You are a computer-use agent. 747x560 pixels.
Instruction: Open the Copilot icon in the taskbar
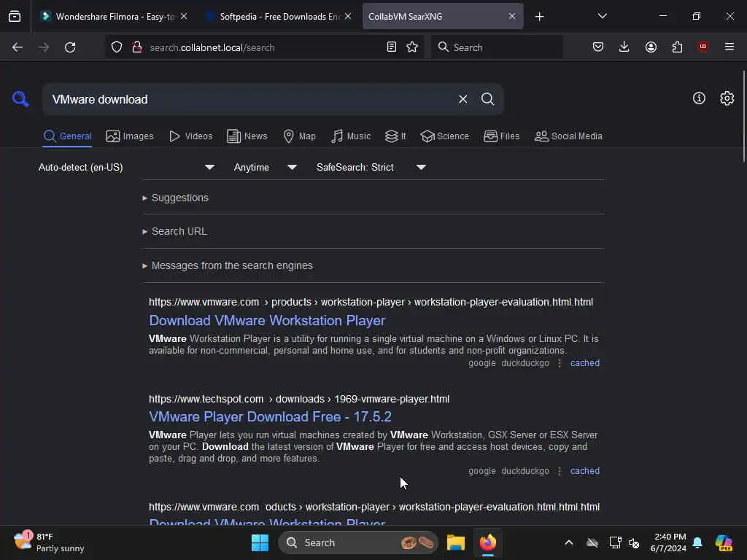click(724, 542)
